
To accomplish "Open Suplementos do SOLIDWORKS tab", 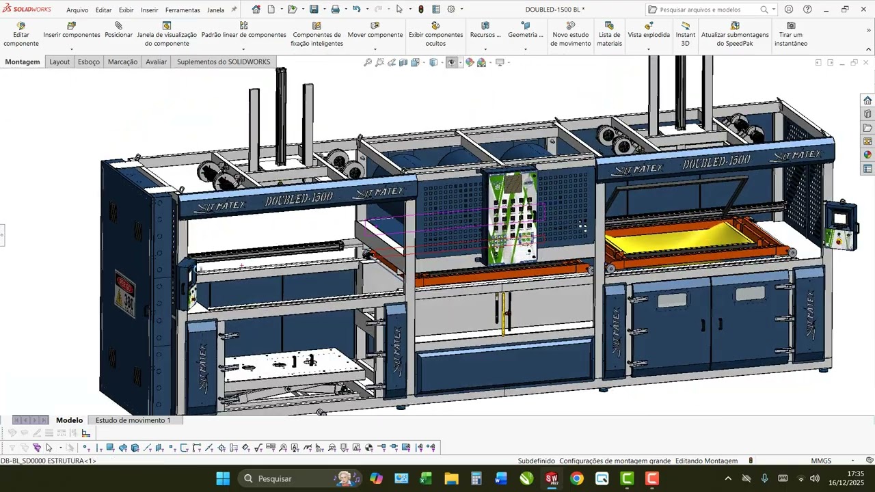I will (x=224, y=61).
